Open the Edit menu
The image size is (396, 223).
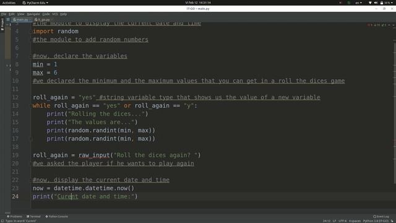(x=12, y=14)
